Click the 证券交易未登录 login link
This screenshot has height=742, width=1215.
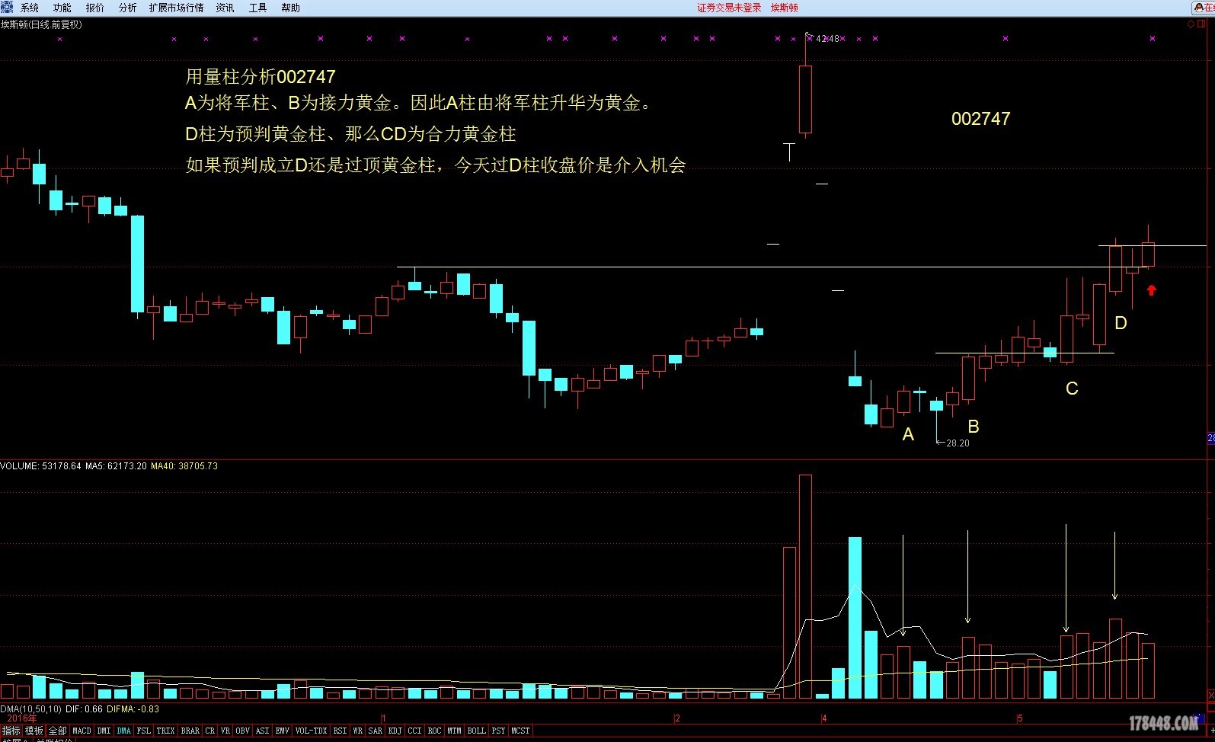(729, 8)
